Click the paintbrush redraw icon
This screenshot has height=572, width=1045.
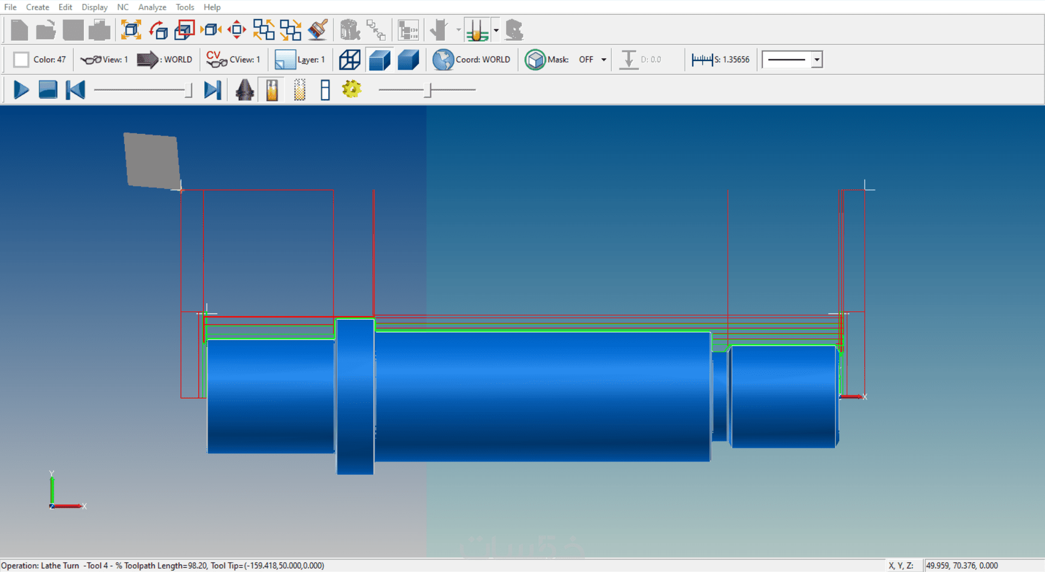[x=318, y=29]
